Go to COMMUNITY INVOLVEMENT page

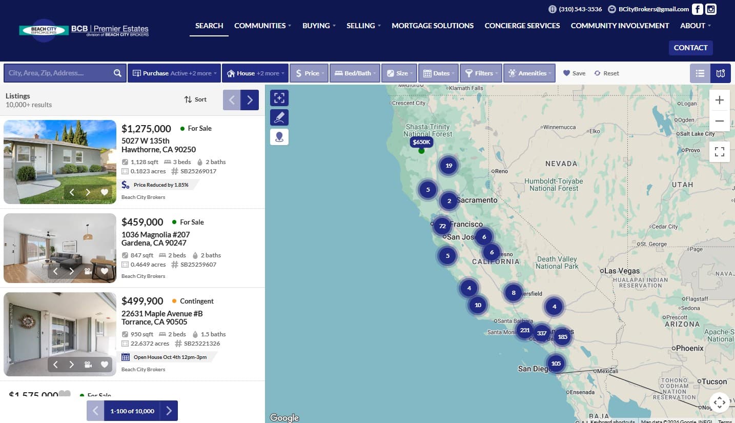620,26
